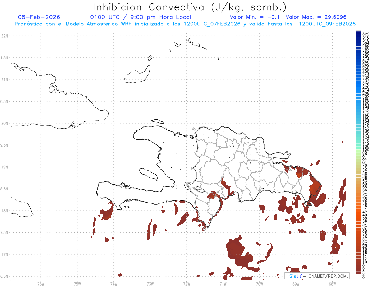Click the "72W" longitude label
Viewport: 373px width, 288px height.
[x=186, y=284]
